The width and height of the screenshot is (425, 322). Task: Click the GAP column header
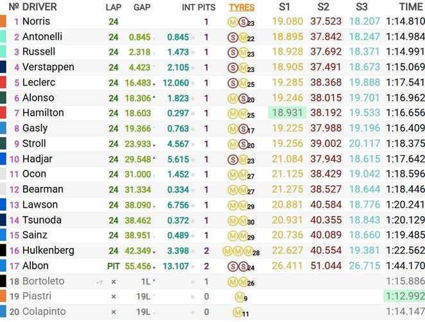point(142,8)
